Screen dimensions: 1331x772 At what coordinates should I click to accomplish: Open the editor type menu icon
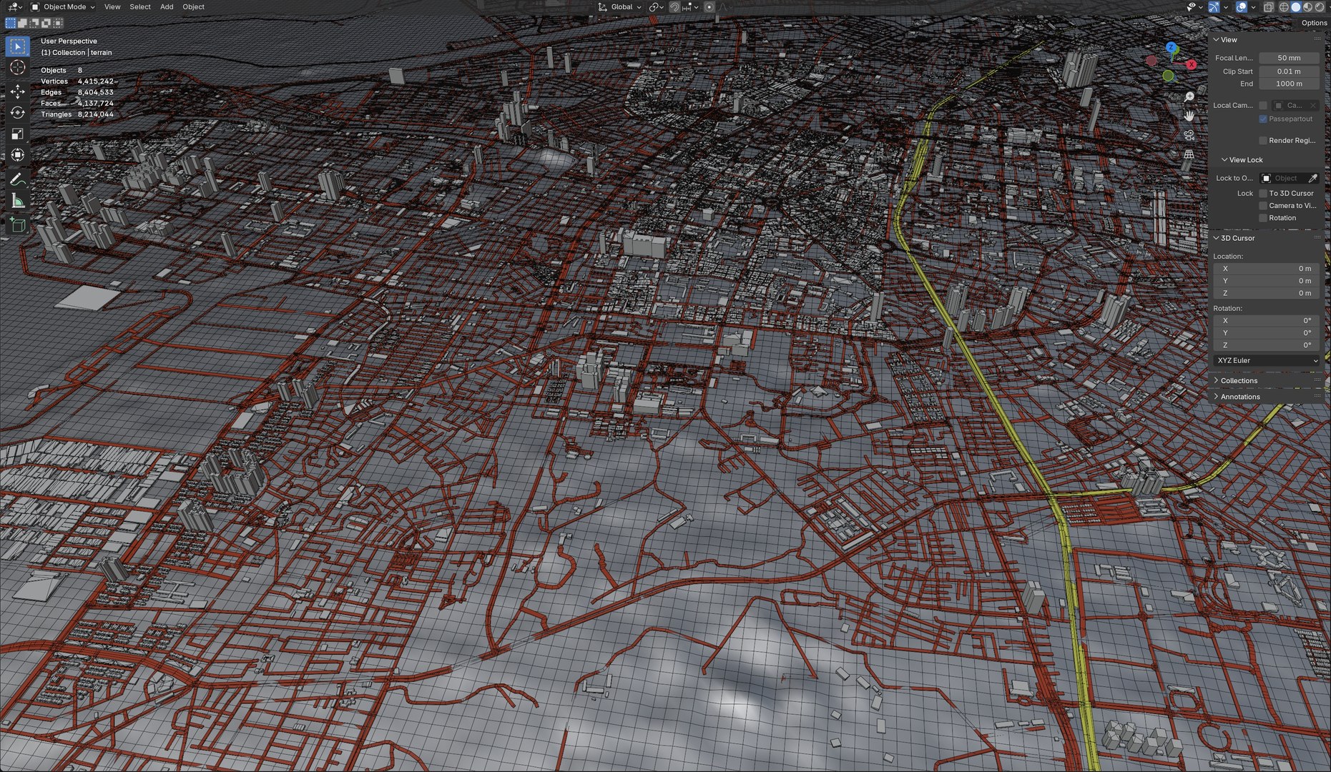click(14, 7)
